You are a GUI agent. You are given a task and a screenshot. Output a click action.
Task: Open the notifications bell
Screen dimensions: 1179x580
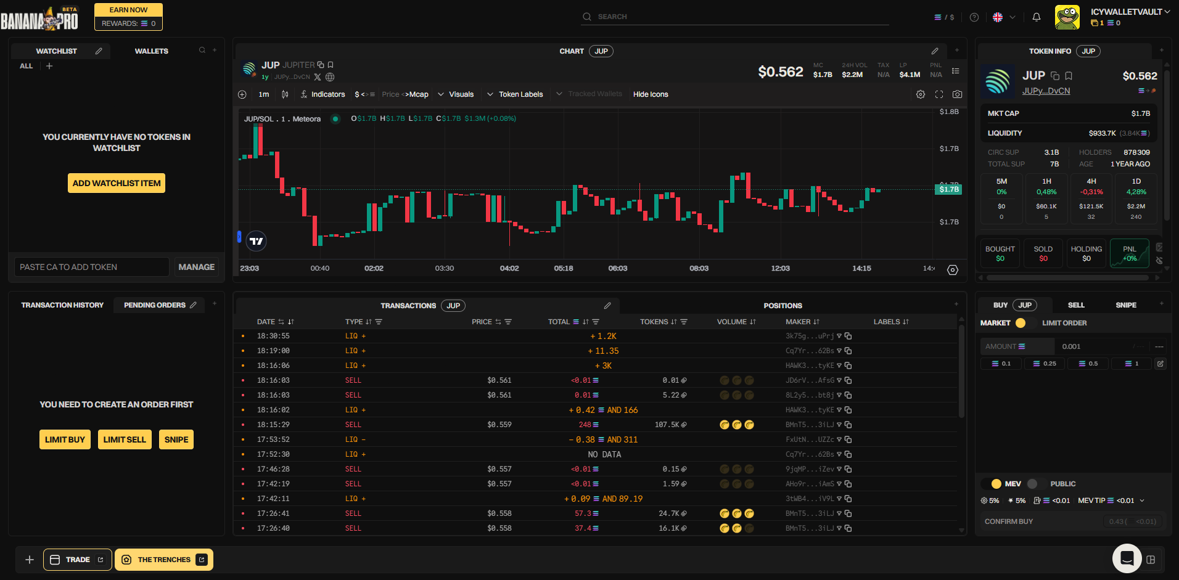1037,17
